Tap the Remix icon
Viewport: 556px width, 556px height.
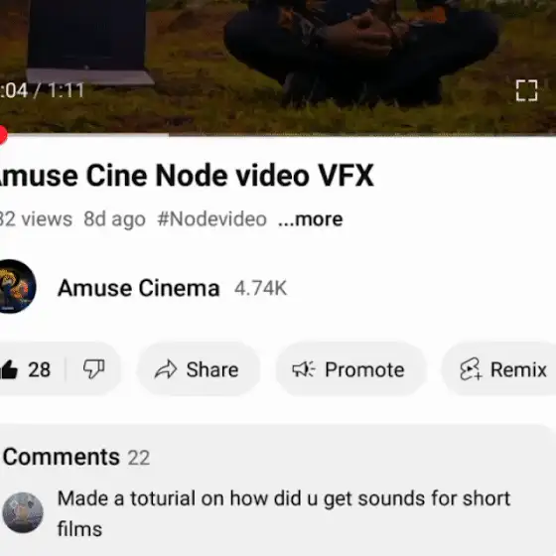pyautogui.click(x=471, y=369)
